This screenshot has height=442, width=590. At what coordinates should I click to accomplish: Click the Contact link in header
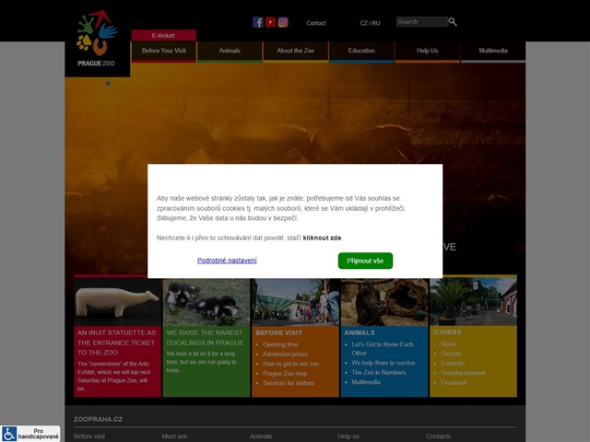[316, 23]
